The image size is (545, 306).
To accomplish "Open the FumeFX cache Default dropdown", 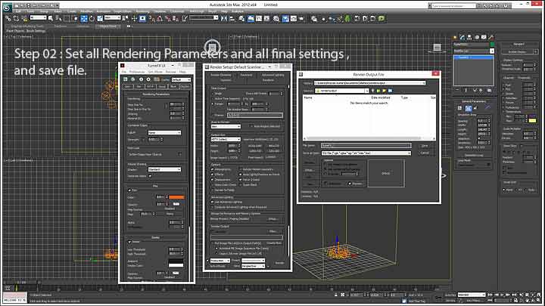I will 181,80.
